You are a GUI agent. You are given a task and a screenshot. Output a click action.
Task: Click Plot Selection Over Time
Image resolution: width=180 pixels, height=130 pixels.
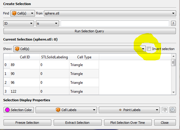tap(128, 123)
